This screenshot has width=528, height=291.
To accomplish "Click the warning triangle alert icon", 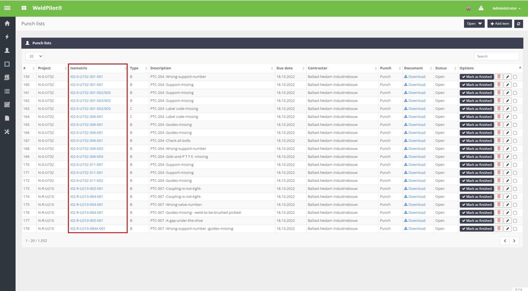I will click(x=481, y=8).
